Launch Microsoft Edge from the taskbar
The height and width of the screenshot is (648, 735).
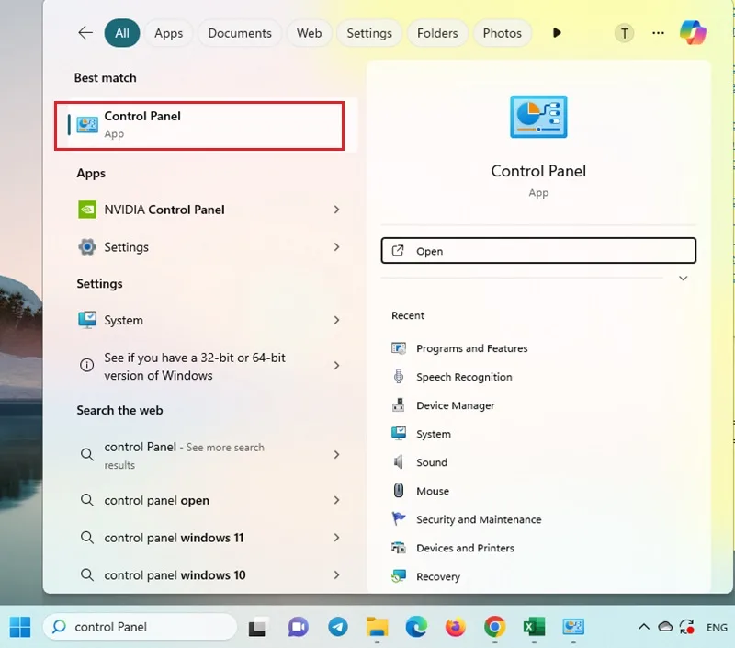416,627
